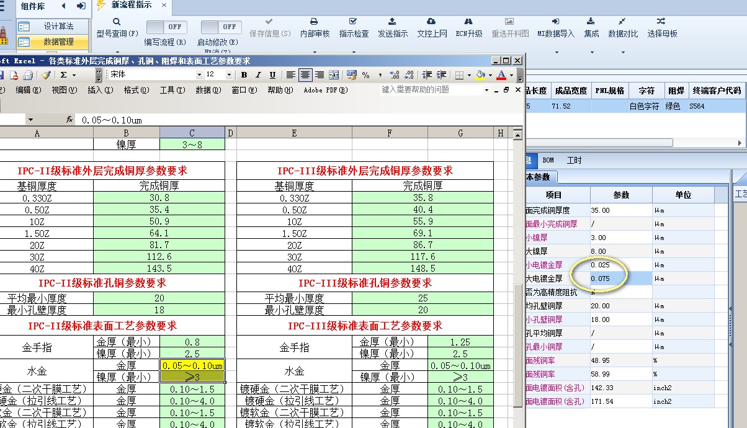
Task: Close the 新流程指示 tab
Action: 164,6
